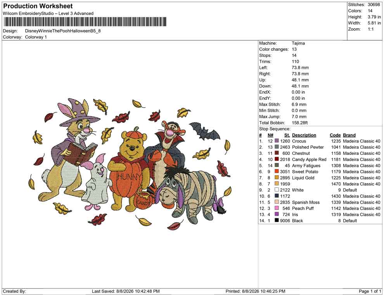Click the barcode under the worksheet title

point(85,22)
